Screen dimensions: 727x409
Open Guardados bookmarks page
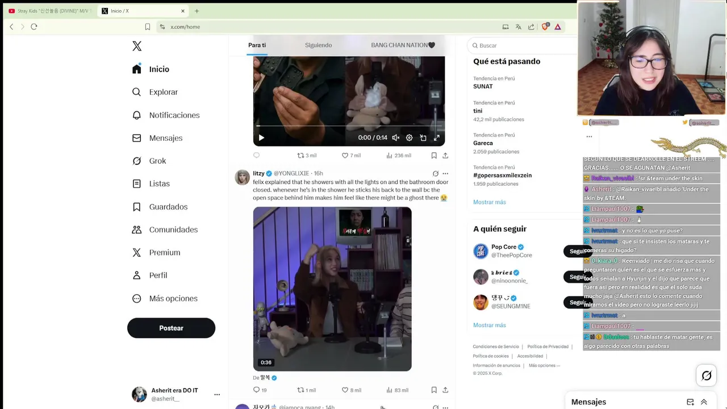160,207
